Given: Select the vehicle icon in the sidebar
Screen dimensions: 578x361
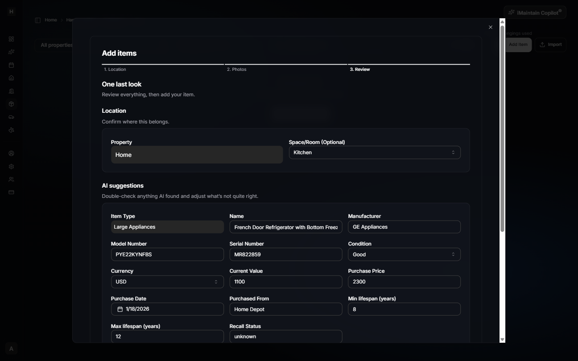Looking at the screenshot, I should pyautogui.click(x=11, y=117).
